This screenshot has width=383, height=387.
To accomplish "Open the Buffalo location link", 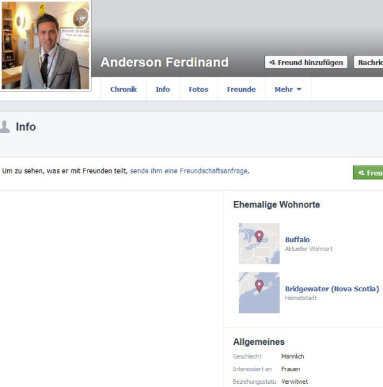I will tap(297, 239).
